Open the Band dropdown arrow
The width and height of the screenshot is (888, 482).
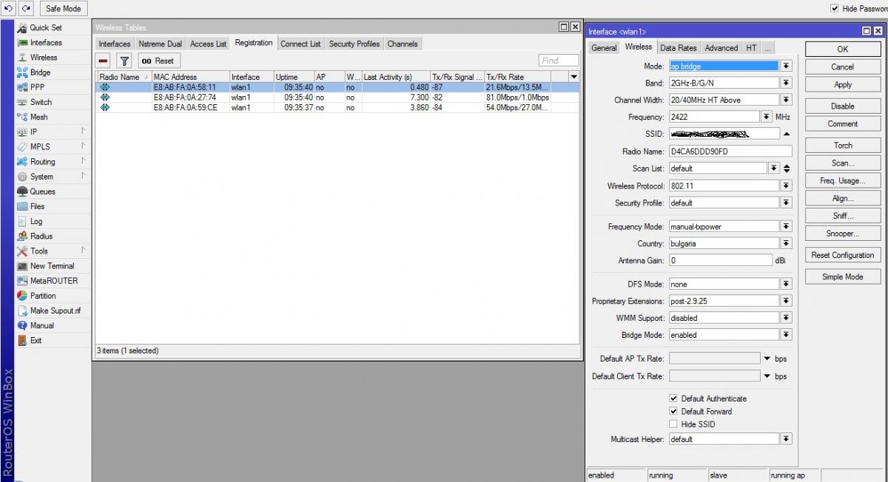(786, 84)
